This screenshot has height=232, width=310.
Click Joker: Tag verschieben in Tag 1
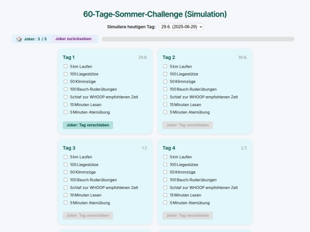tap(88, 125)
